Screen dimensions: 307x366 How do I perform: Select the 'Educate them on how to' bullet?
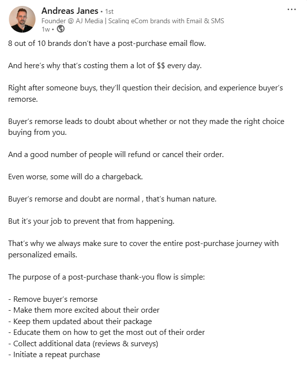(x=107, y=332)
